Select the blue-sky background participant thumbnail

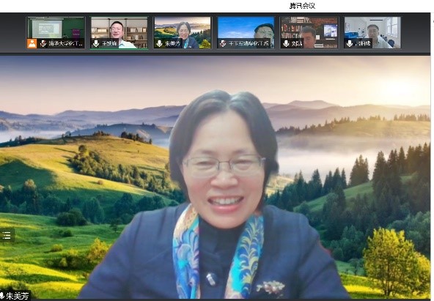[246, 33]
